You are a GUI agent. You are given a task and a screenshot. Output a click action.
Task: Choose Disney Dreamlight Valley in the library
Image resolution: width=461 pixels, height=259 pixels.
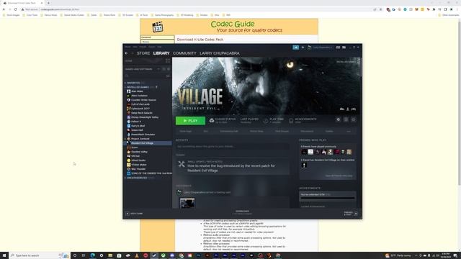click(x=145, y=117)
